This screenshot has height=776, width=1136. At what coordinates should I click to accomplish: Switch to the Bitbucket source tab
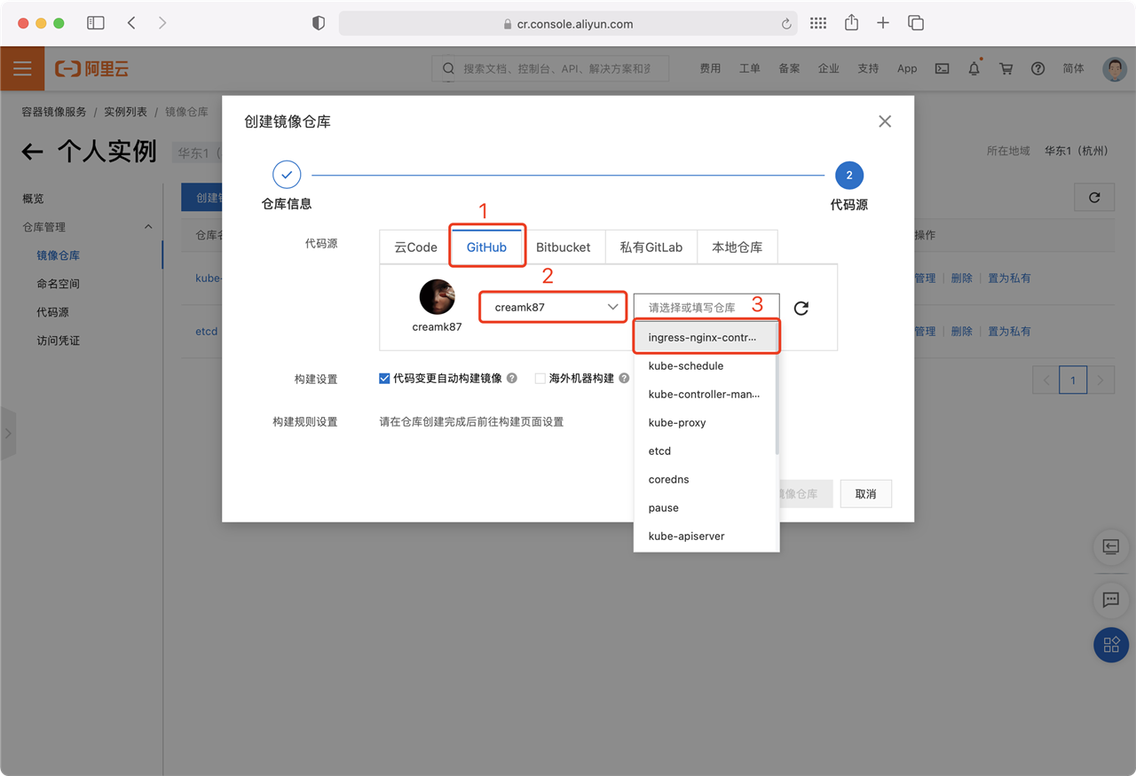(563, 247)
